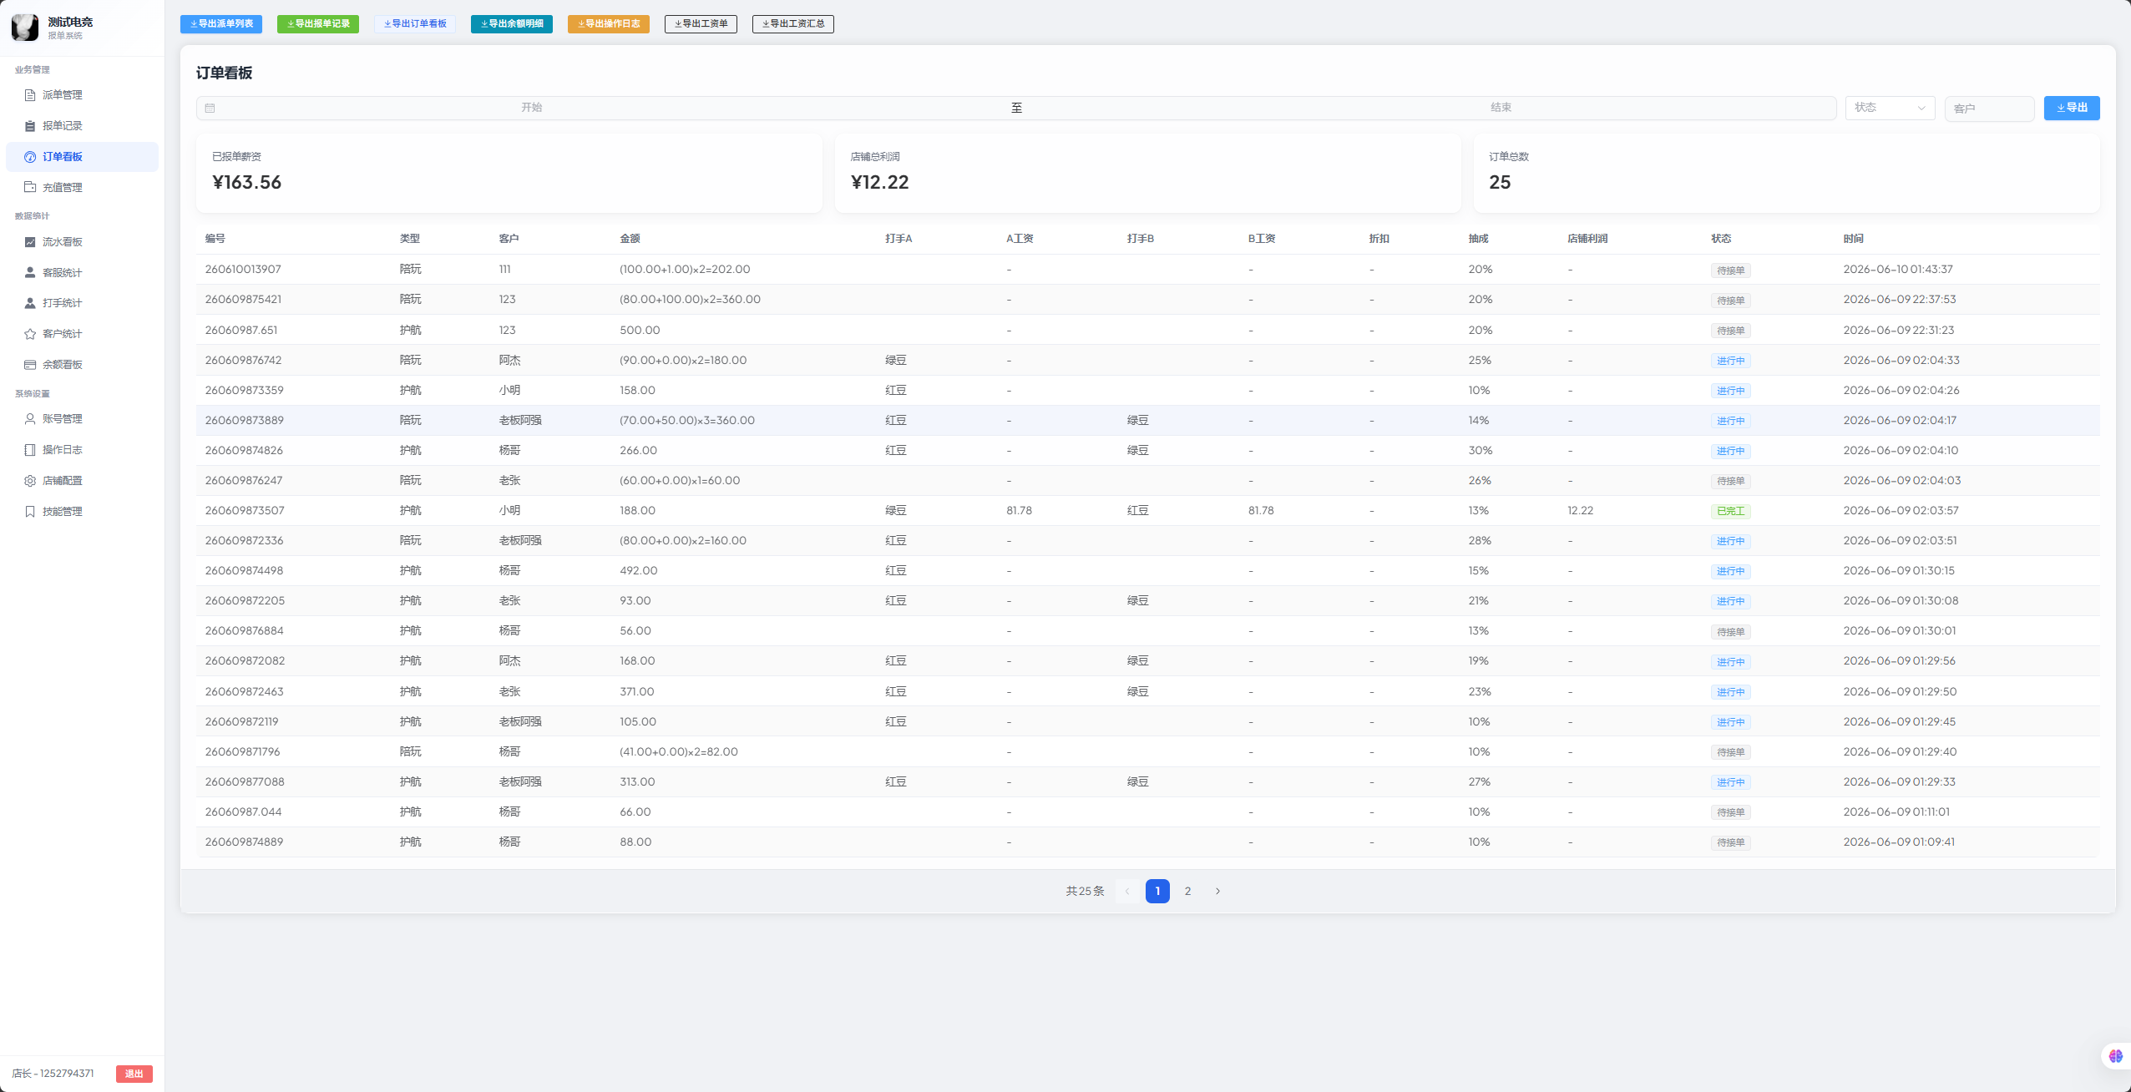Screen dimensions: 2131x1092
Task: Open 派单管理 from sidebar icon
Action: [x=30, y=95]
